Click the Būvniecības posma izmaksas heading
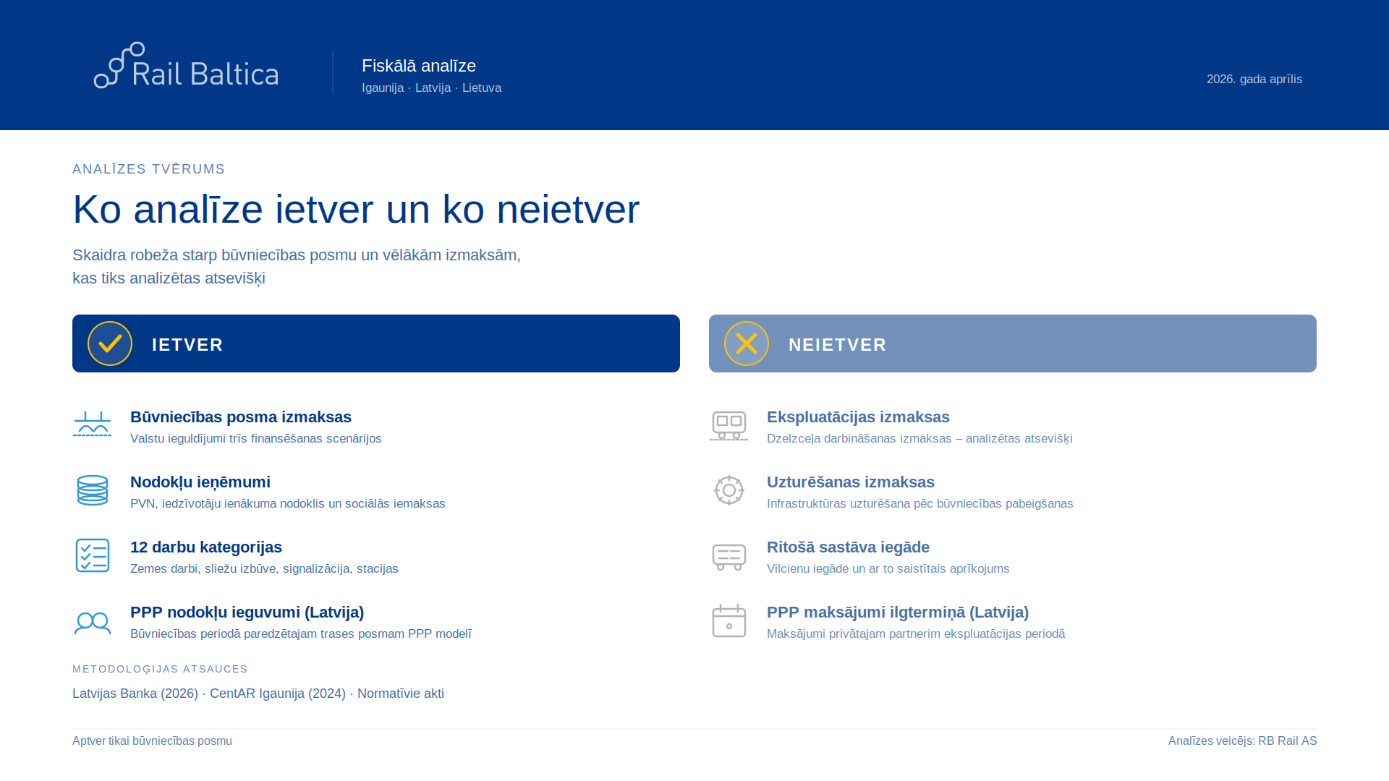1389x781 pixels. pos(241,417)
